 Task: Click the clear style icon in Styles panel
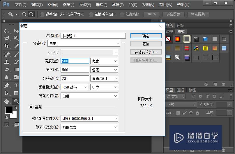206,84
